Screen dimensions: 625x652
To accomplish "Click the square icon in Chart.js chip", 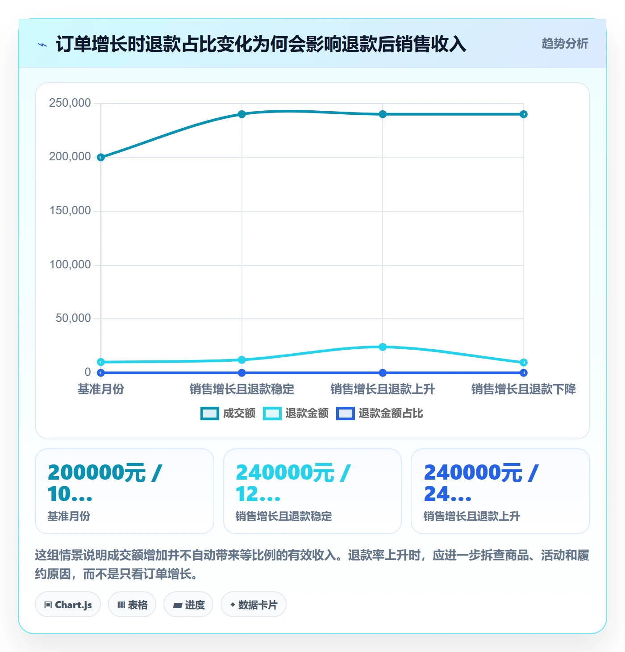I will [48, 605].
